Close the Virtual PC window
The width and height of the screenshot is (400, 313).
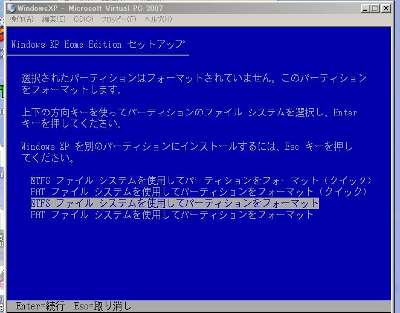tap(386, 8)
